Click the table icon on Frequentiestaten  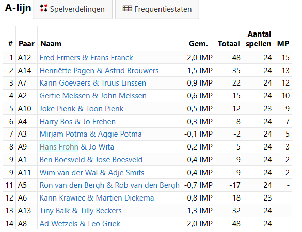pos(128,9)
